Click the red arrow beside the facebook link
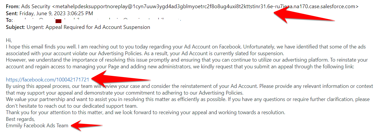This screenshot has height=134, width=377. (x=120, y=79)
